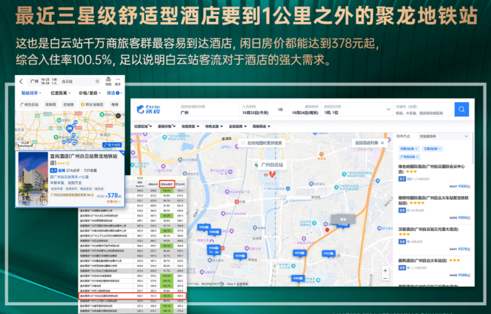Click the ¥378 price on the 宜尚酒店 card

click(x=113, y=196)
